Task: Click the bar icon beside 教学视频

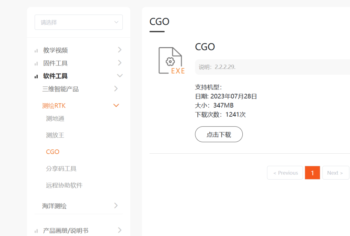Action: pyautogui.click(x=36, y=51)
